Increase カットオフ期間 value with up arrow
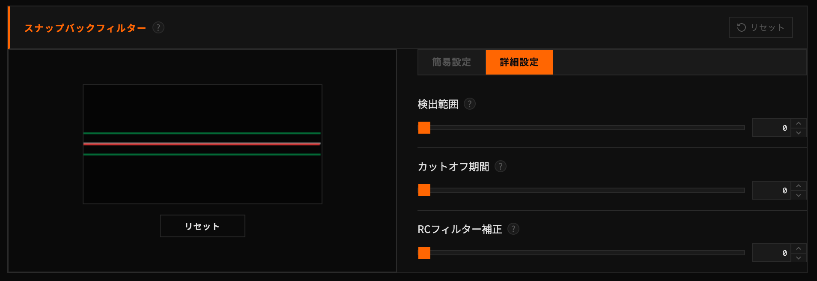Viewport: 817px width, 281px height. pos(799,186)
